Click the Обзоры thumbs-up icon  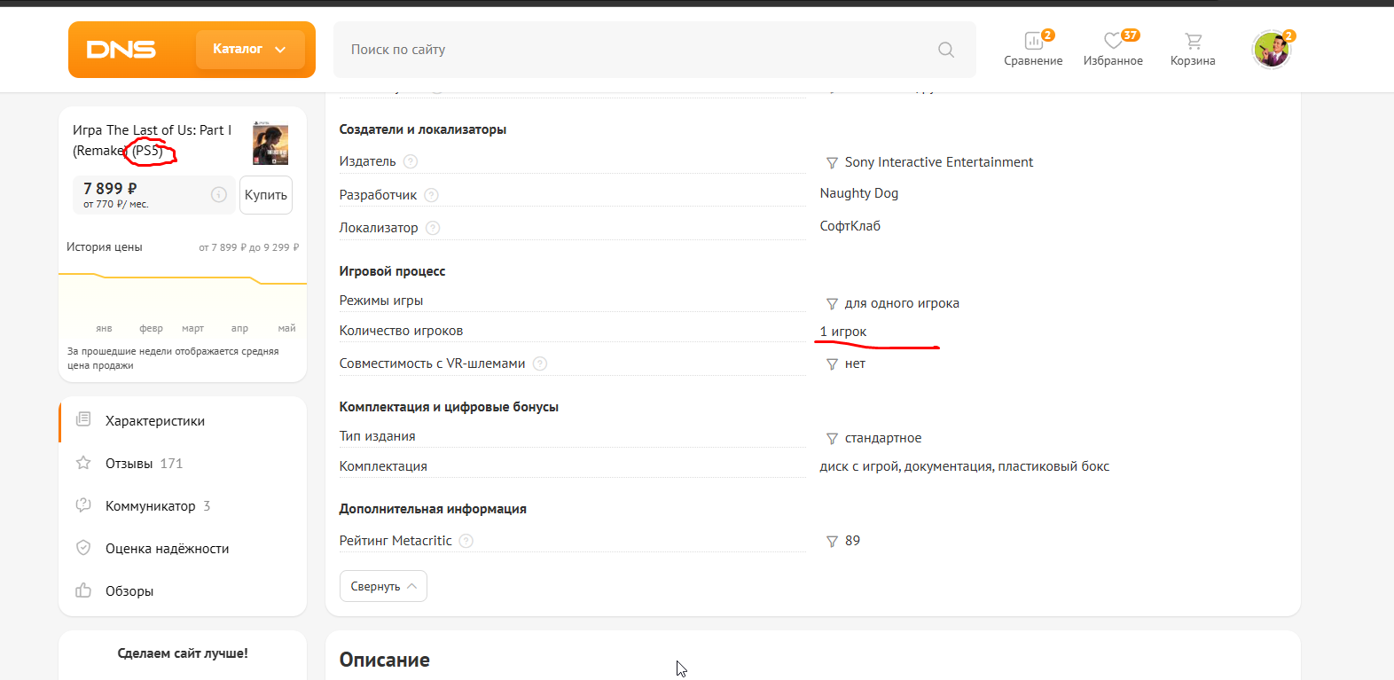click(83, 590)
